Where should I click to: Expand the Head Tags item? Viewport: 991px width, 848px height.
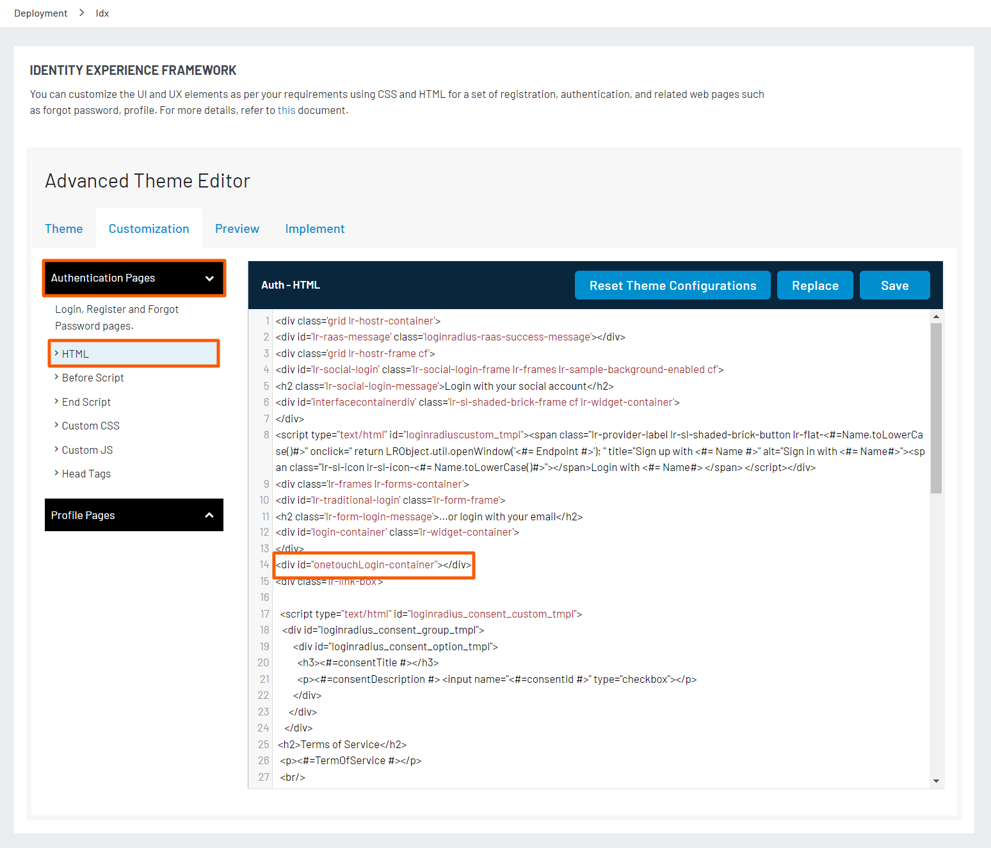(x=86, y=474)
